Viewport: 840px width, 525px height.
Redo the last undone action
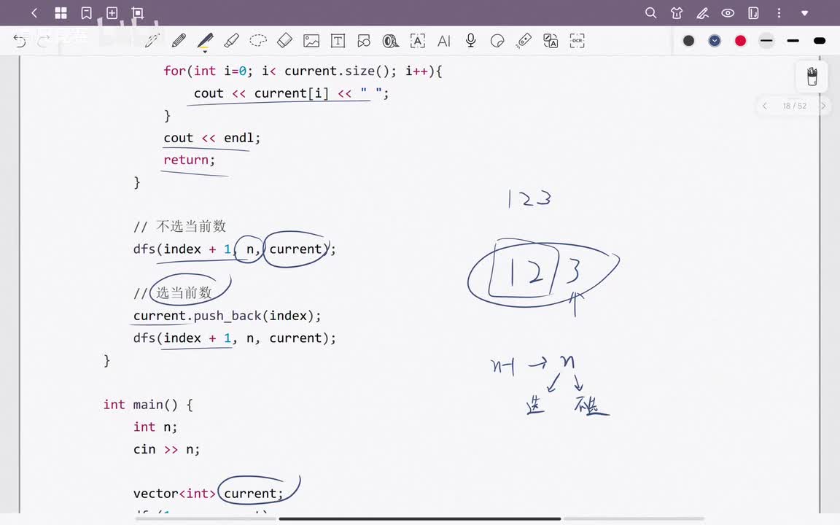(44, 41)
